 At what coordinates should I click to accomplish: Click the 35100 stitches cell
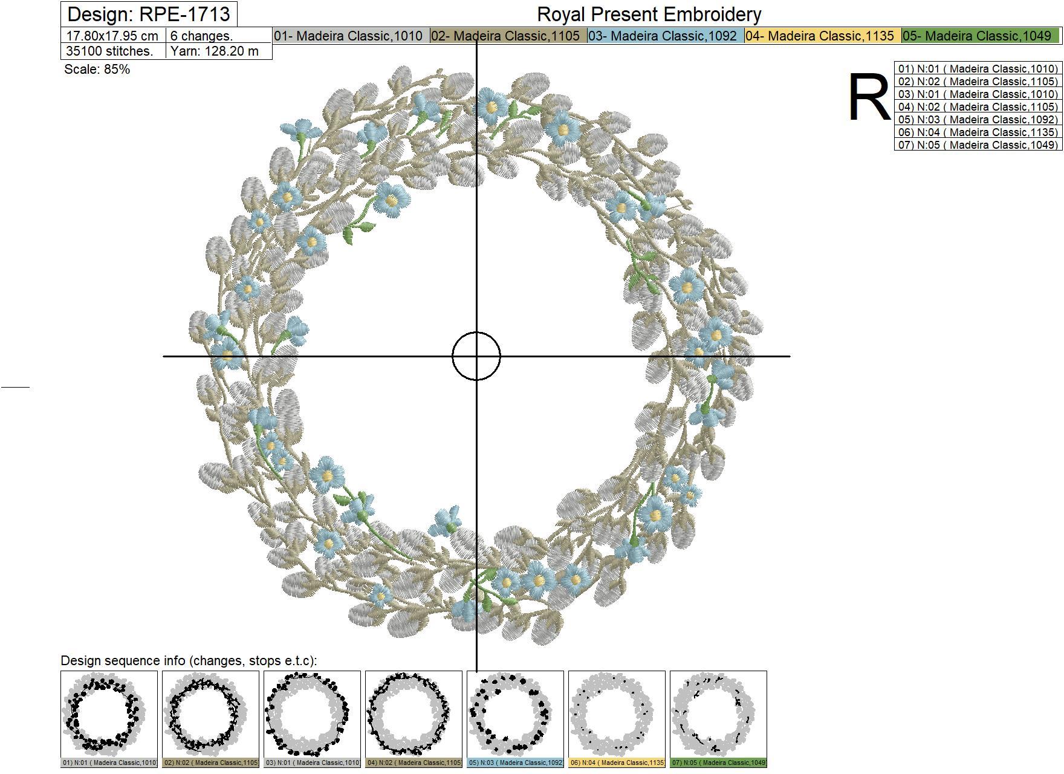pyautogui.click(x=113, y=51)
